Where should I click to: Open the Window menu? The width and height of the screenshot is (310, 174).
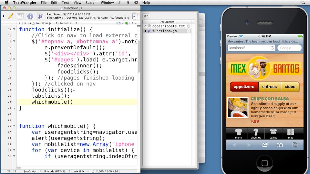pos(107,3)
